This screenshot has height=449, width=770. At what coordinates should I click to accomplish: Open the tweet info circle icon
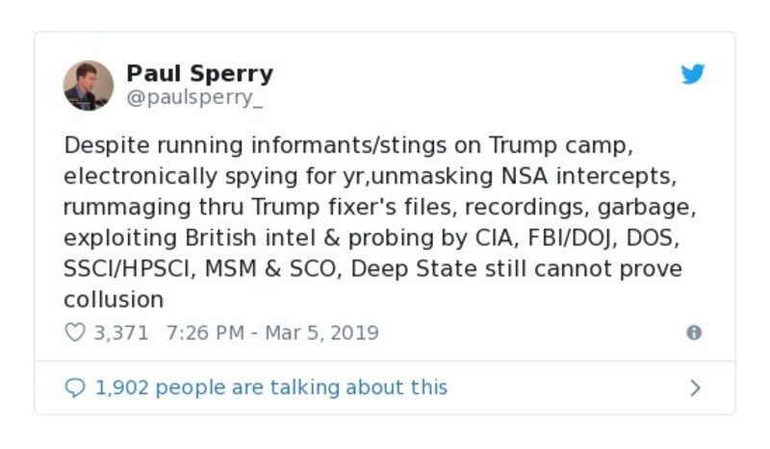click(x=693, y=333)
